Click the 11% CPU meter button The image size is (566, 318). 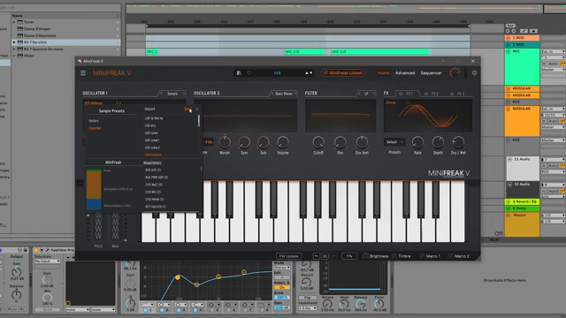pyautogui.click(x=349, y=256)
